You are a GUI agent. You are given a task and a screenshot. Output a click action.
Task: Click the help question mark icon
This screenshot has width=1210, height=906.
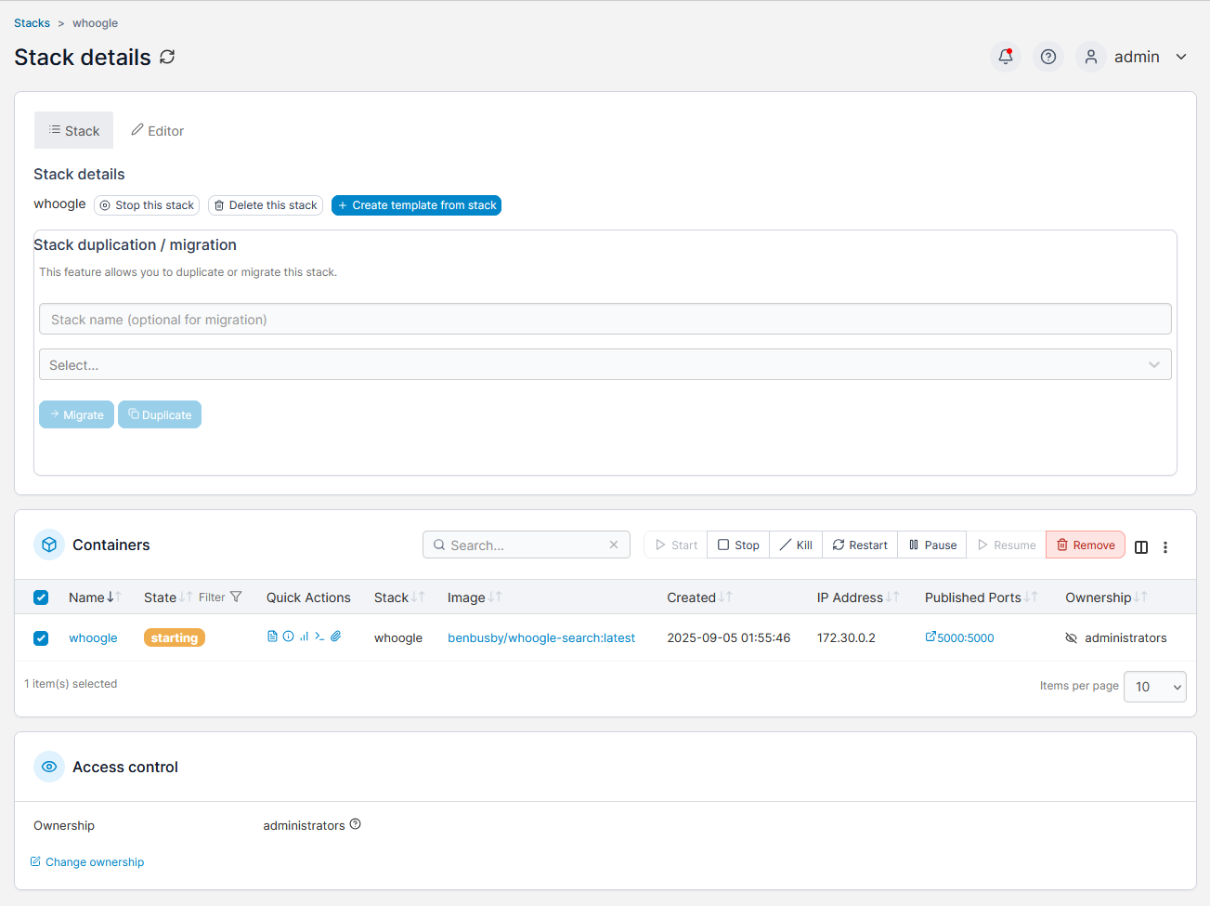[x=1047, y=57]
